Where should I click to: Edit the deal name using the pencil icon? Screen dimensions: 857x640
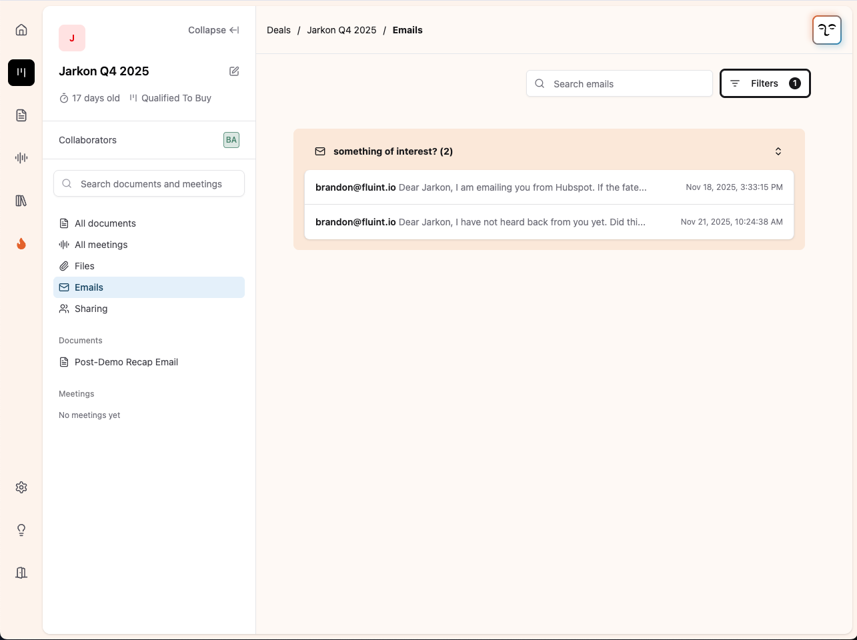point(234,71)
